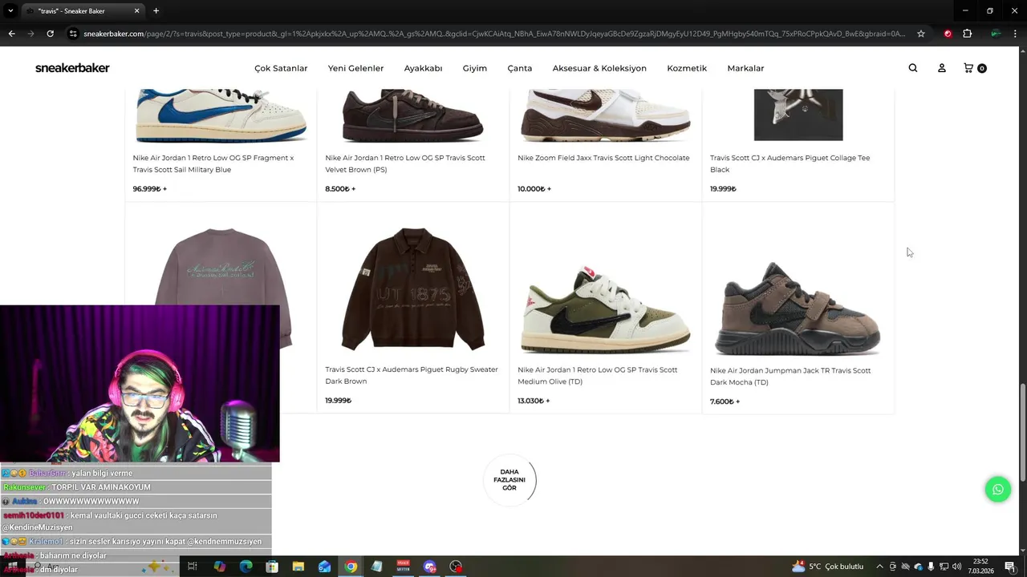
Task: Click the page vertical scrollbar thumb
Action: click(x=1022, y=431)
